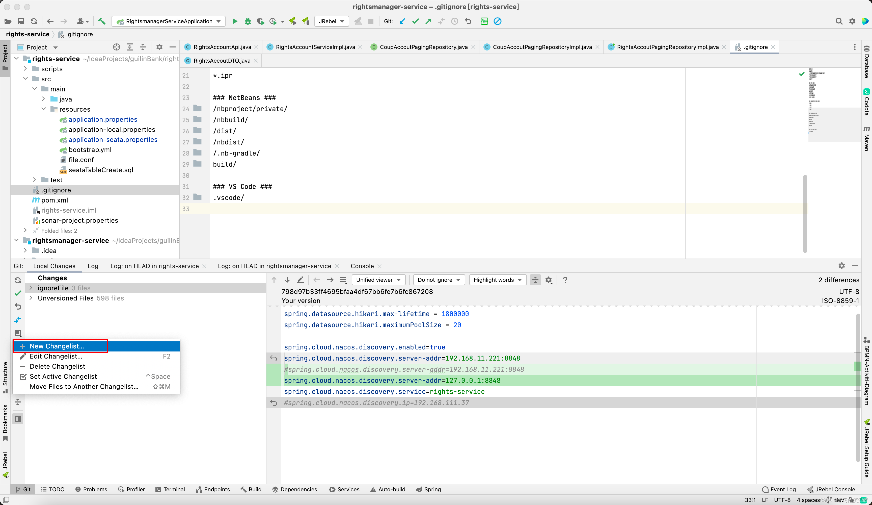Toggle the Collapse Unchanged Fragments button
This screenshot has width=872, height=505.
pos(535,280)
